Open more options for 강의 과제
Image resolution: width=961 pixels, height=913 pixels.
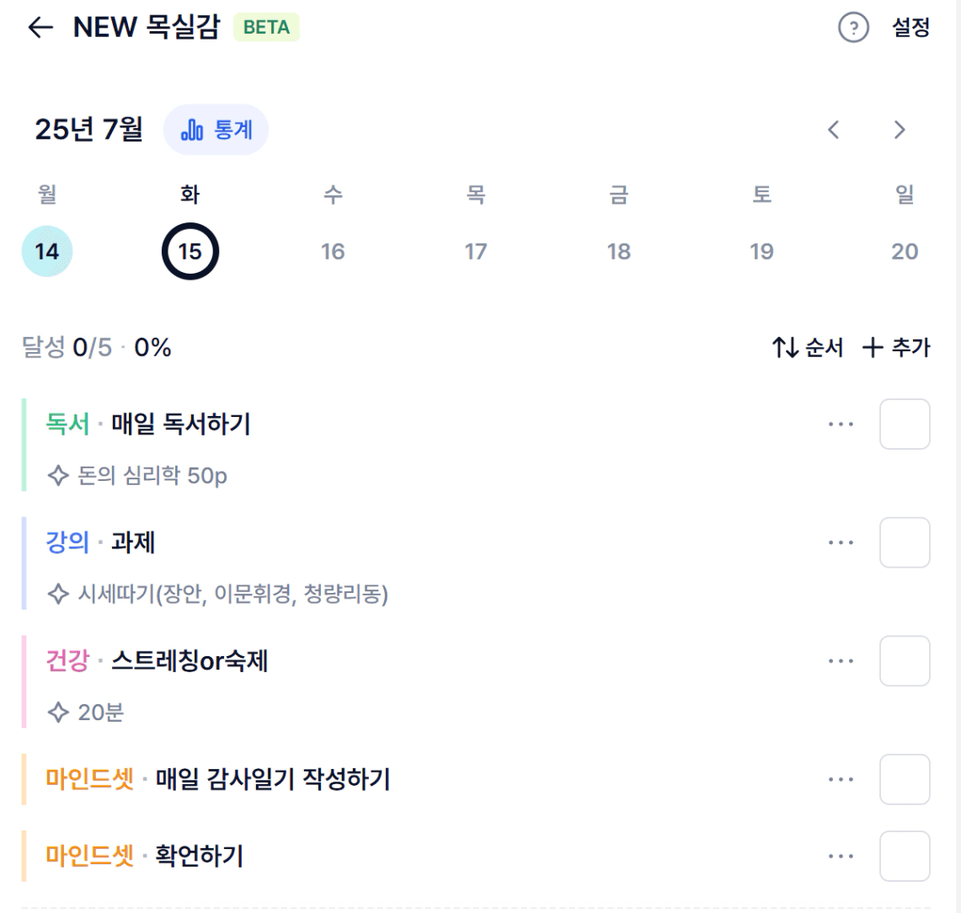(x=841, y=542)
